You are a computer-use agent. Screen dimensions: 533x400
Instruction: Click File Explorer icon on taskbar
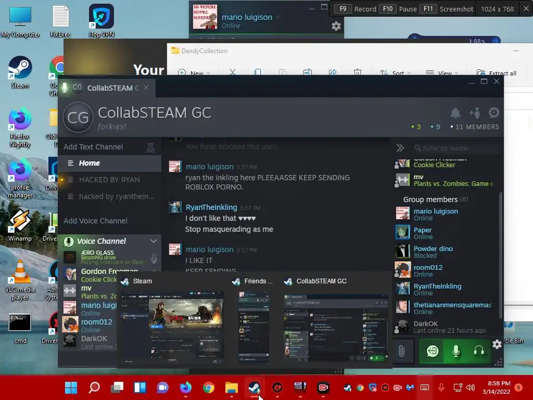click(x=232, y=387)
